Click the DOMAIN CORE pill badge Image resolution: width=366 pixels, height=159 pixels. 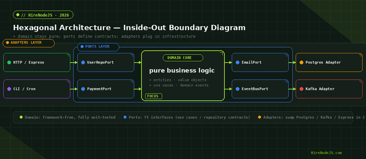(x=183, y=58)
